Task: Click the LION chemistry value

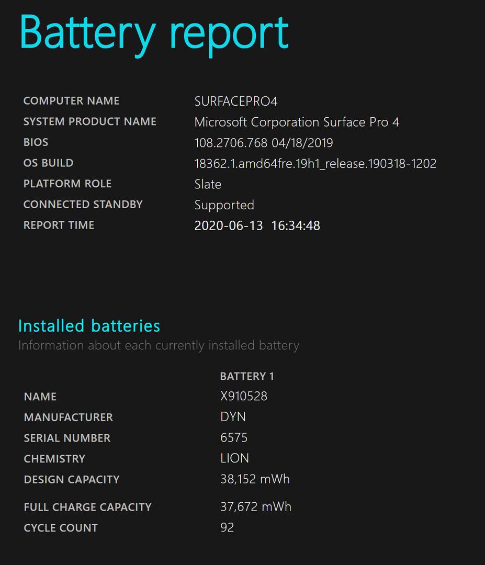Action: click(x=234, y=458)
